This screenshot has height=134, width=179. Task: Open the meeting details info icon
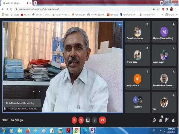(x=154, y=120)
